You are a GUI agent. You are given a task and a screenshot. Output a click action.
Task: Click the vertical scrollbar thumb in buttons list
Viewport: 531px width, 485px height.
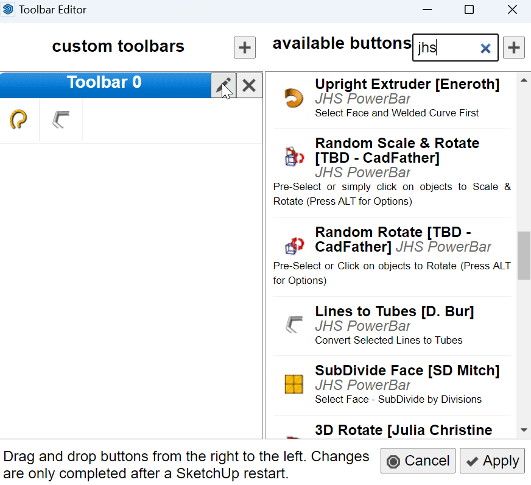(x=524, y=255)
